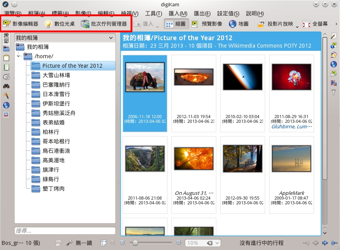Open the People face icon in left sidebar
Image resolution: width=340 pixels, height=250 pixels.
tap(6, 115)
